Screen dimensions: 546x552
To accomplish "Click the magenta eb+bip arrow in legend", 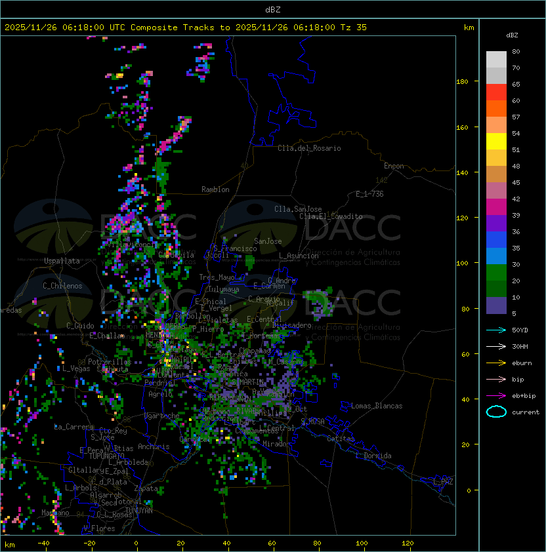I will click(x=496, y=396).
